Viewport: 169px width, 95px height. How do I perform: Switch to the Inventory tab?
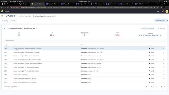click(x=5, y=21)
